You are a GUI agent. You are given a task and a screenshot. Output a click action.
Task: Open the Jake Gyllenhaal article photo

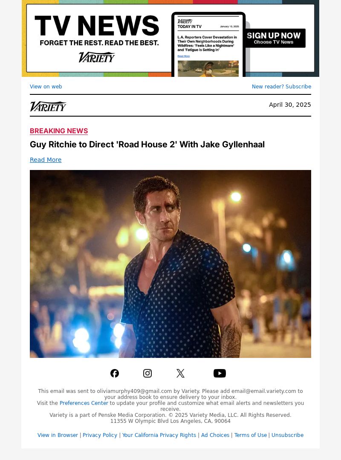pos(170,264)
